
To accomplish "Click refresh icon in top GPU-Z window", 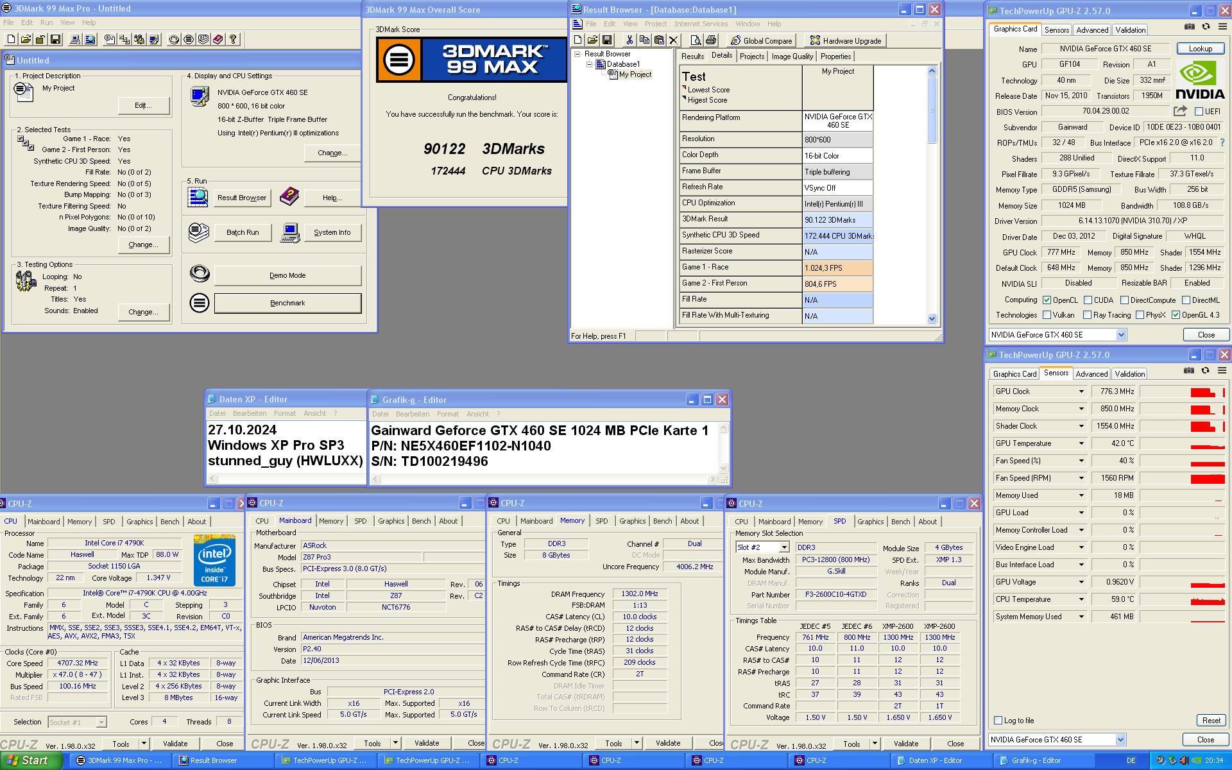I will pyautogui.click(x=1206, y=27).
